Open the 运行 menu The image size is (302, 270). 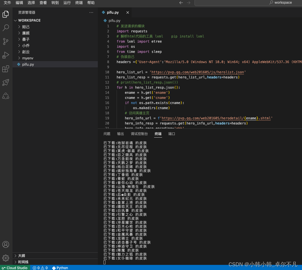67,3
